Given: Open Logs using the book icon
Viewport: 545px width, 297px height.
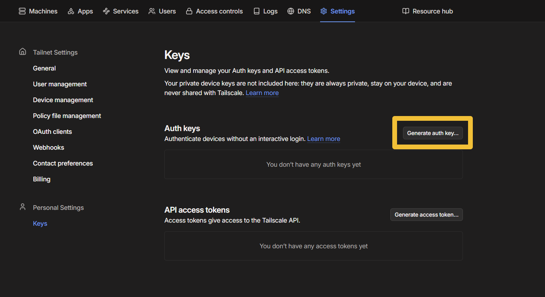Looking at the screenshot, I should pos(257,11).
